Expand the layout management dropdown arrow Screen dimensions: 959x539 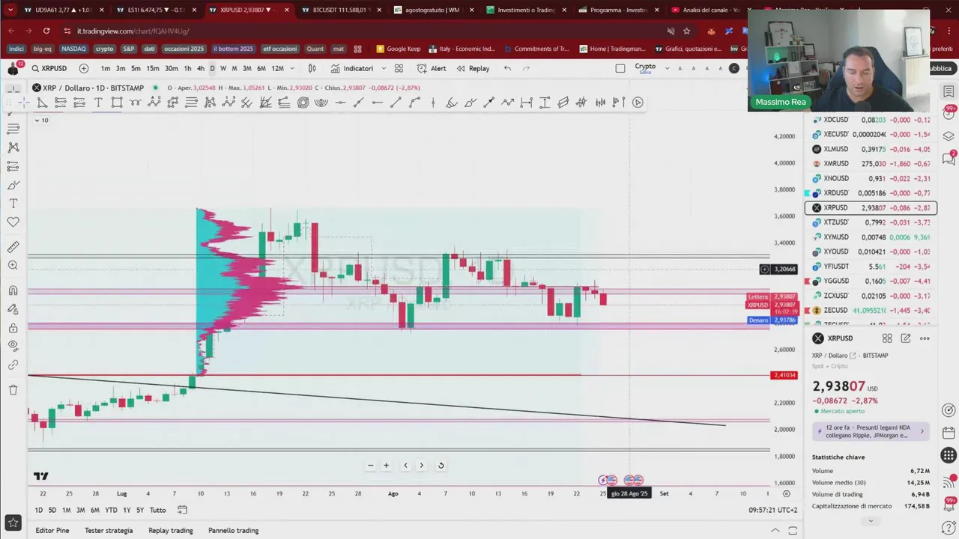click(666, 68)
